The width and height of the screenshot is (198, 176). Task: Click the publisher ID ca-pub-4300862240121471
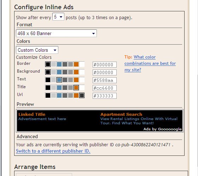pyautogui.click(x=143, y=144)
